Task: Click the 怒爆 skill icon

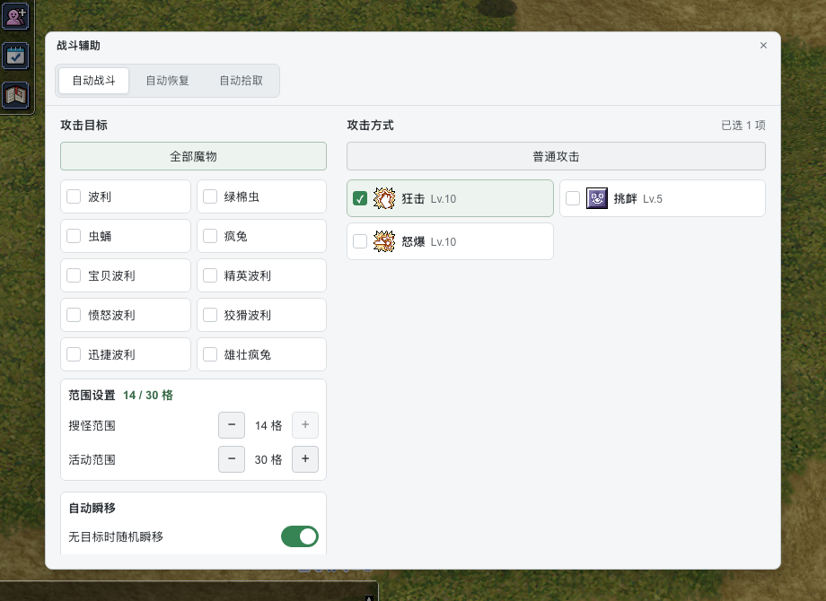Action: (384, 241)
